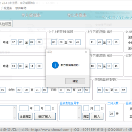Click the 确定输入 button

[45, 117]
